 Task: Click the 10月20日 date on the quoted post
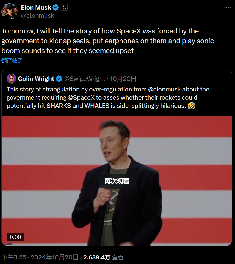click(x=123, y=79)
